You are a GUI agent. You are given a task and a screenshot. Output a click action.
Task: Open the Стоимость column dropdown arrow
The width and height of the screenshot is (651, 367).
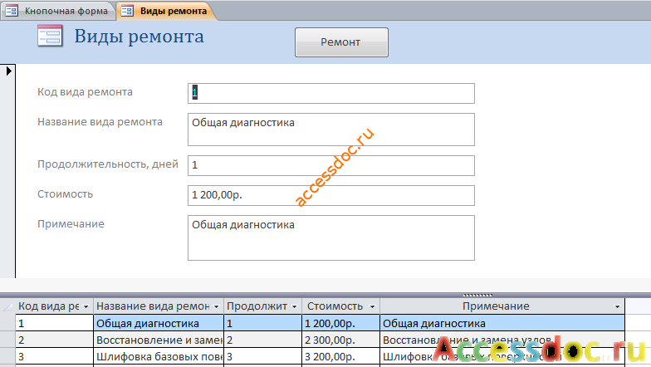[372, 306]
